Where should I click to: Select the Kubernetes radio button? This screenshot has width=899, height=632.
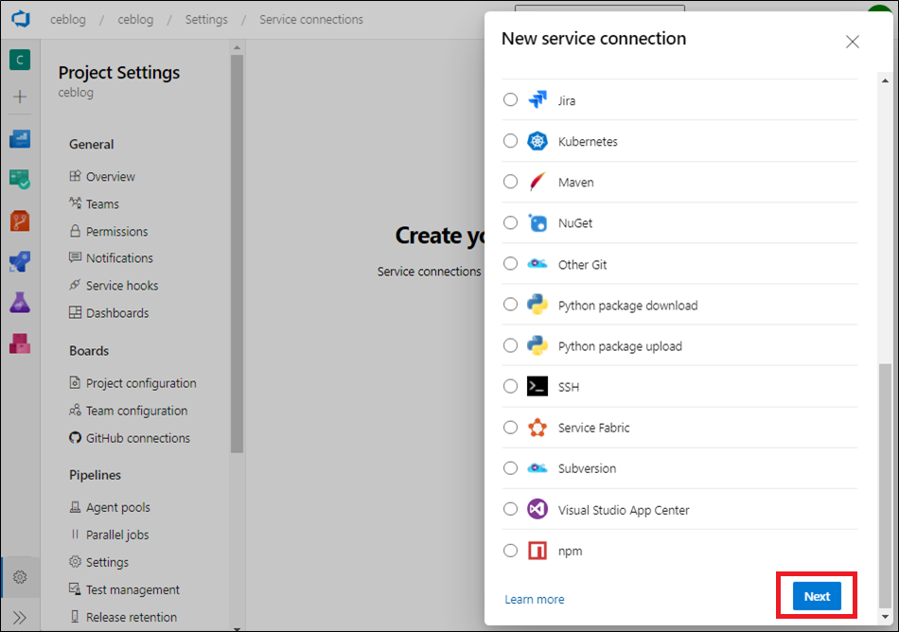(510, 141)
